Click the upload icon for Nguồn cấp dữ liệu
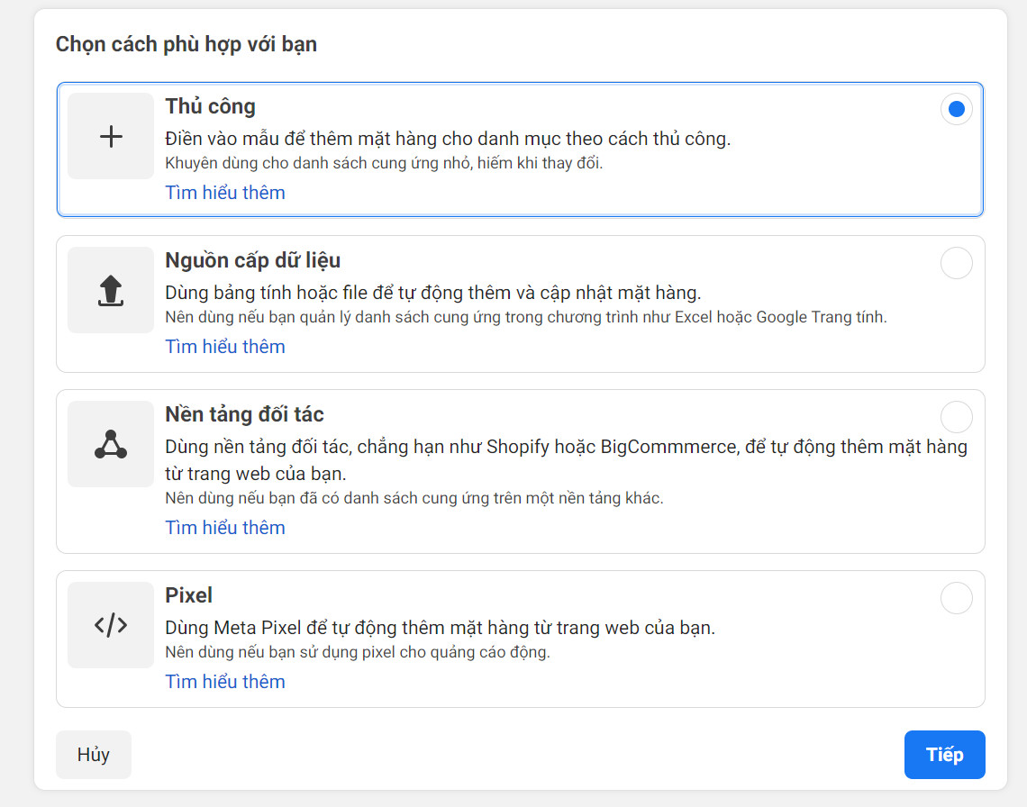The width and height of the screenshot is (1027, 807). [111, 290]
